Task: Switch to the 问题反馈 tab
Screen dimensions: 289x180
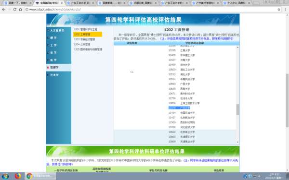Action: [143, 3]
